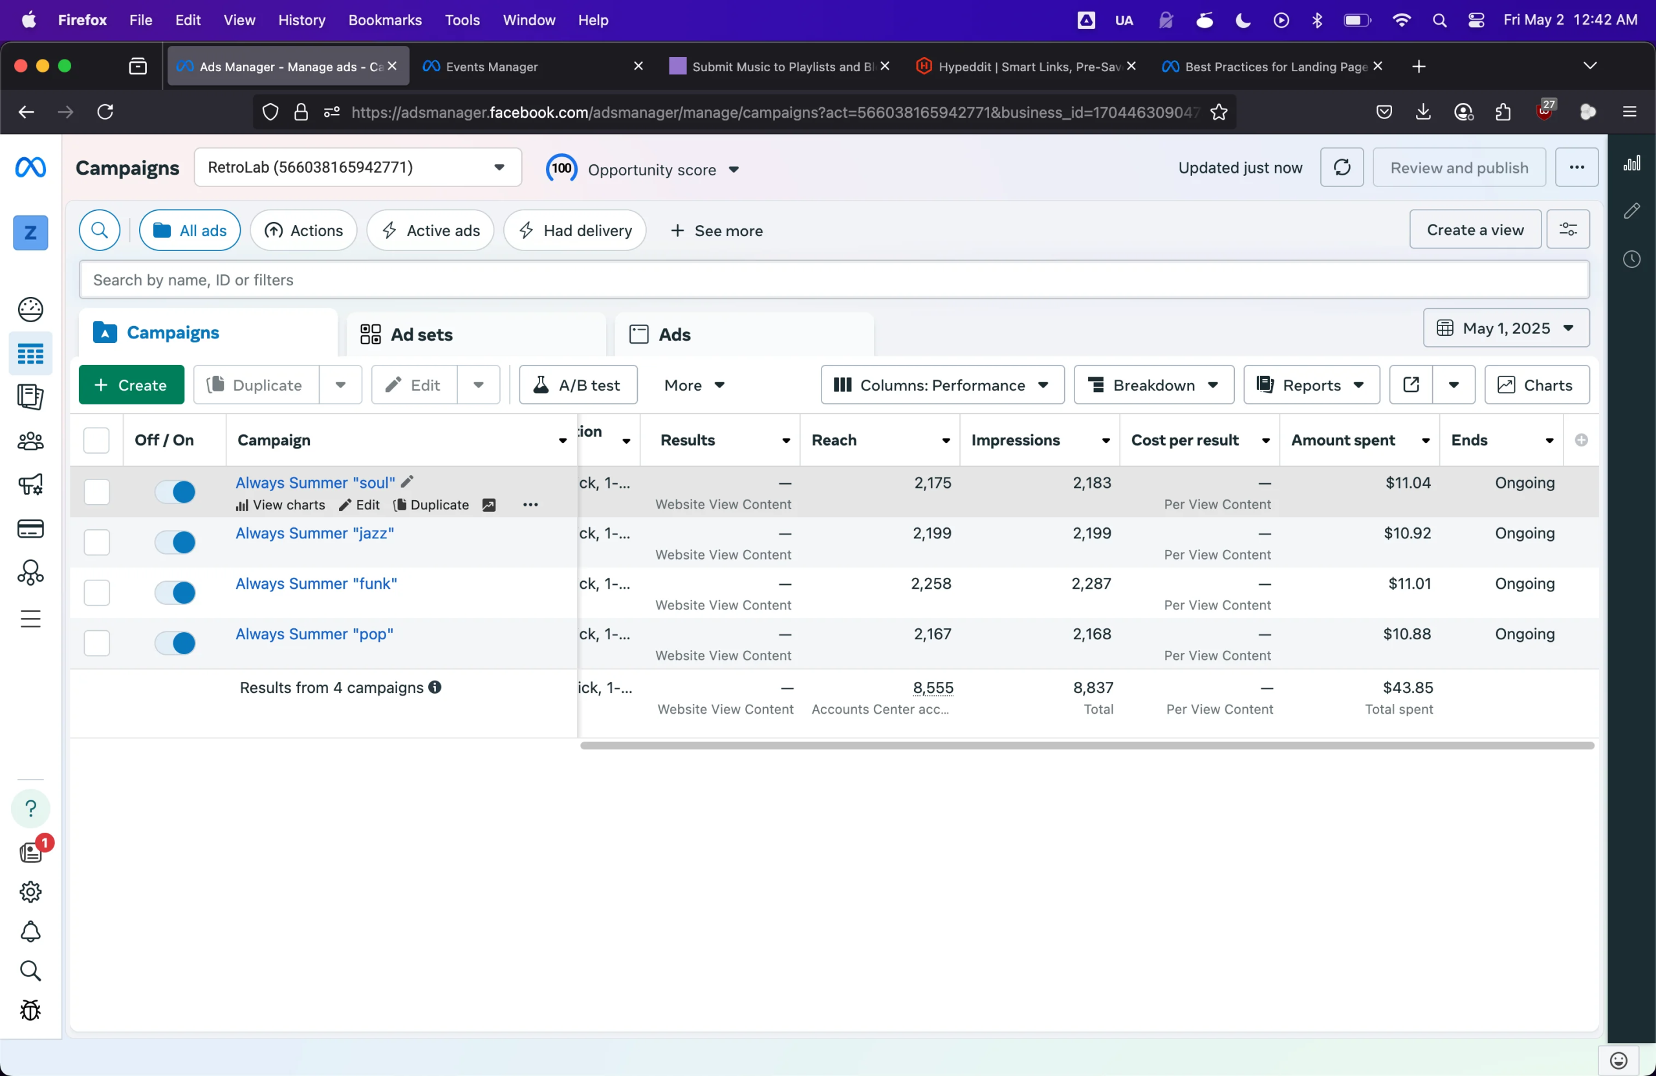Switch to the Ad sets tab
The width and height of the screenshot is (1656, 1076).
[421, 335]
